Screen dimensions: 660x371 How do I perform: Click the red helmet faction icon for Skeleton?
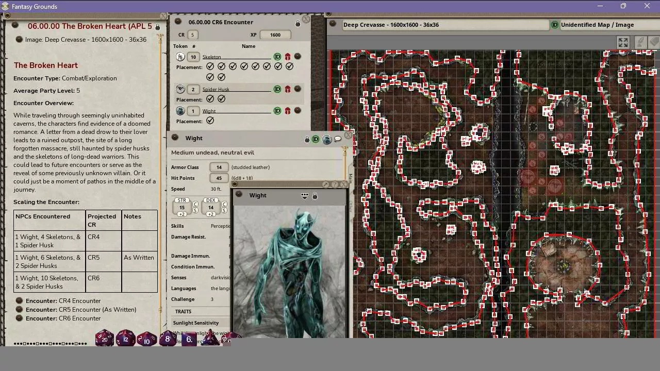(288, 57)
